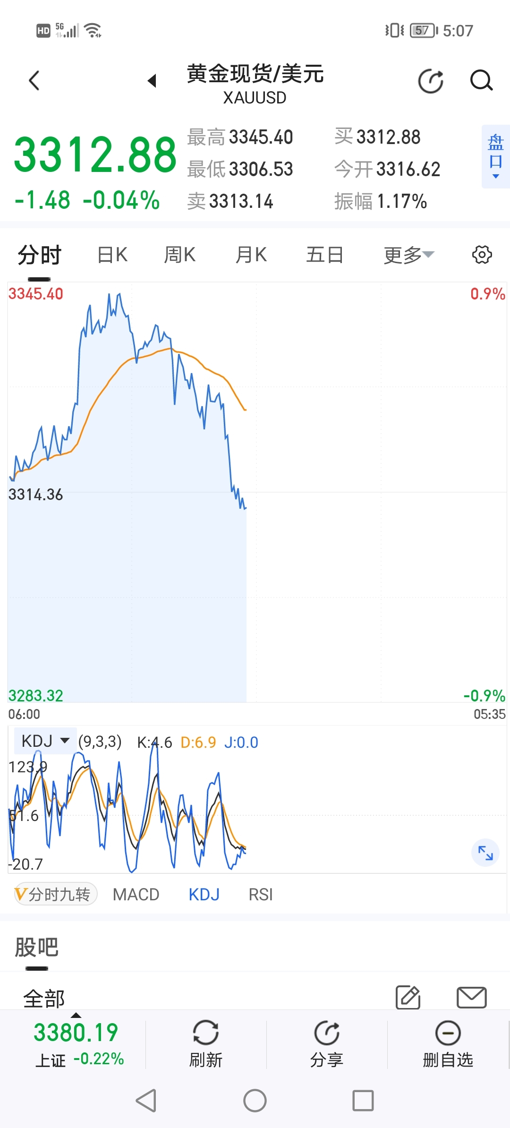
Task: Switch to previous symbol with left triangle
Action: [x=152, y=81]
